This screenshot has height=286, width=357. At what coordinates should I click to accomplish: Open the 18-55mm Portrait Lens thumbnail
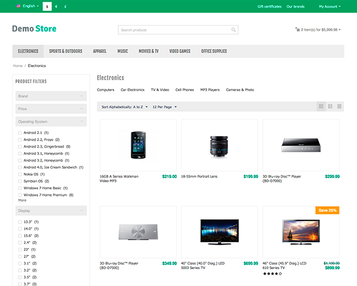[x=220, y=145]
